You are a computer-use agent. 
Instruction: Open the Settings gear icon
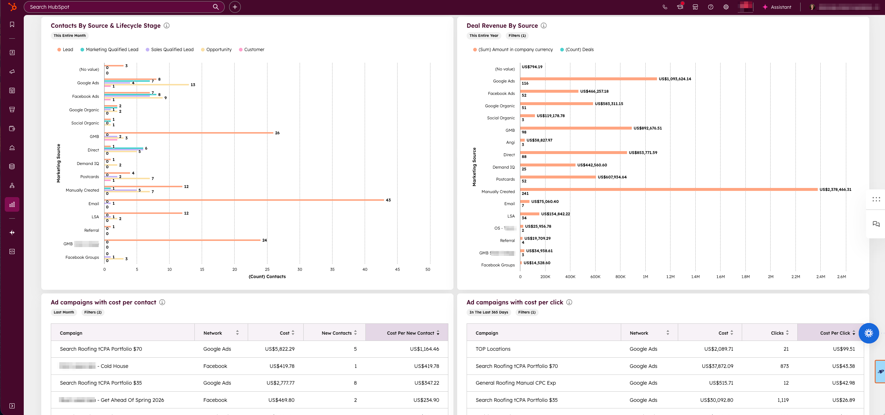tap(726, 7)
